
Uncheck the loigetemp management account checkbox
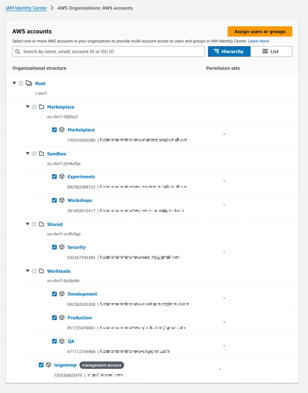pos(41,365)
